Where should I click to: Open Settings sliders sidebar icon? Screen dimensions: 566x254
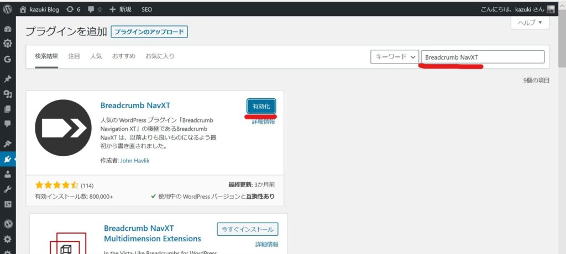(x=8, y=204)
